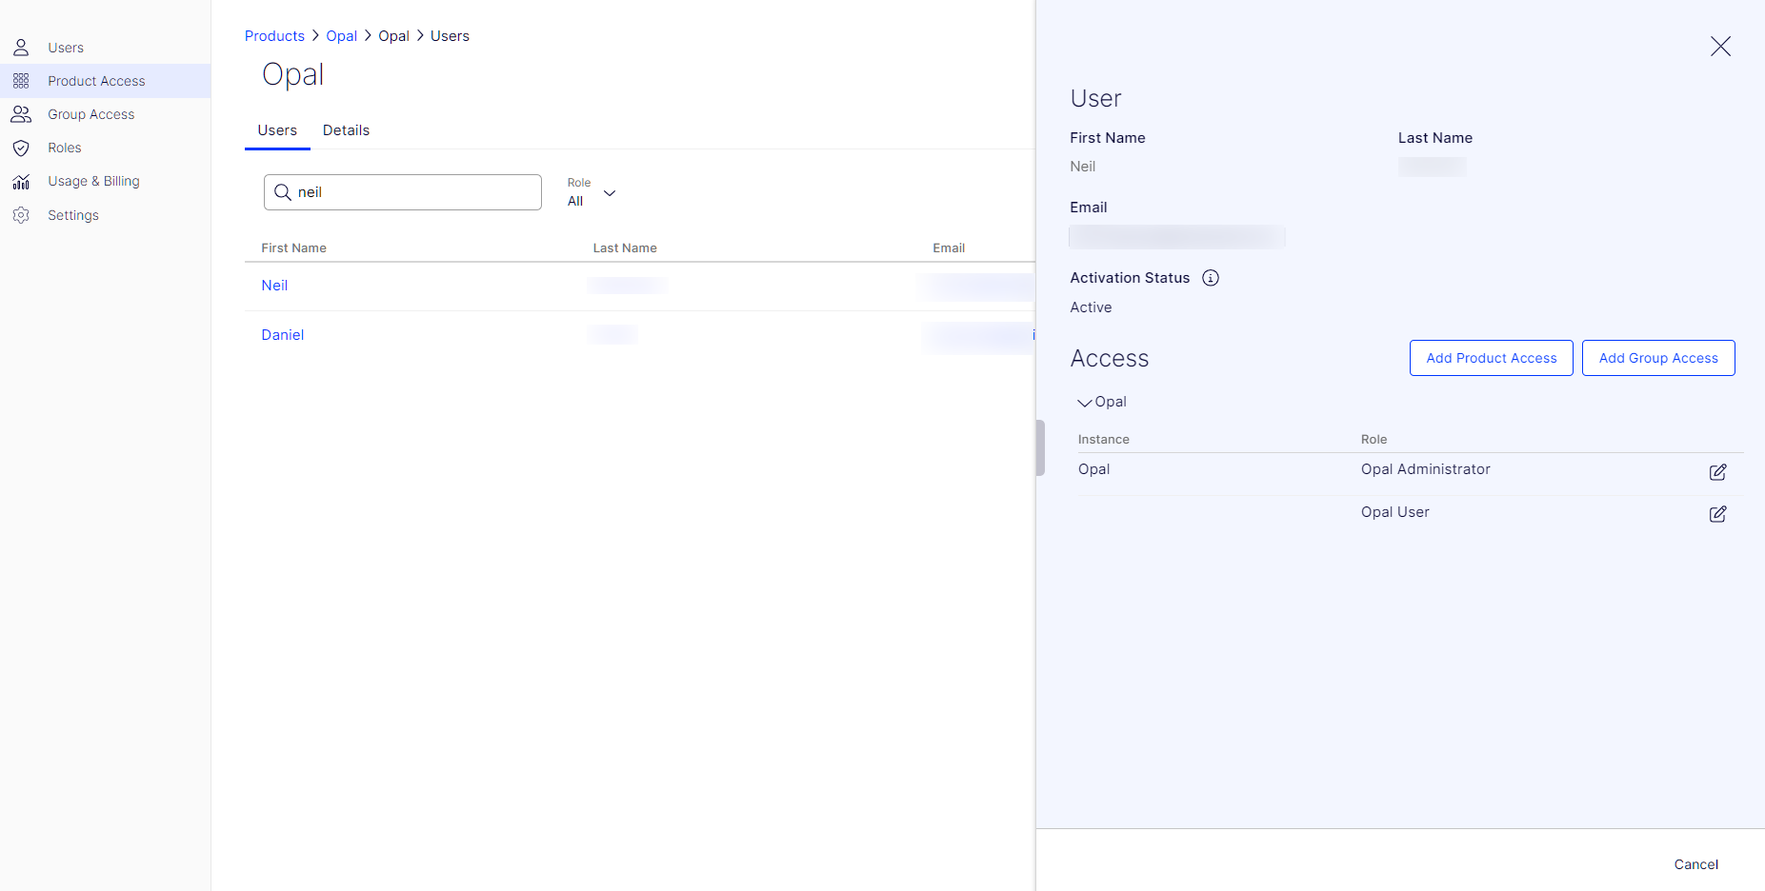The image size is (1765, 891).
Task: Go to first Opal breadcrumb link
Action: pyautogui.click(x=341, y=36)
